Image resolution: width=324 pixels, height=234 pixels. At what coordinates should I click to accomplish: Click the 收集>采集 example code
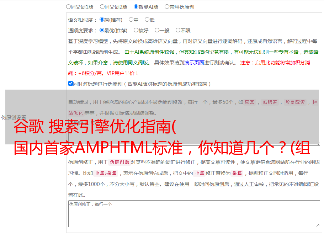click(x=106, y=173)
